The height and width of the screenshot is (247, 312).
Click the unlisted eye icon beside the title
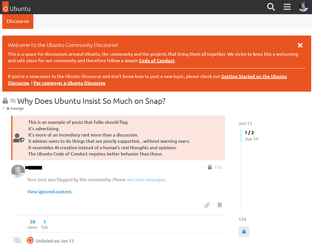click(13, 101)
